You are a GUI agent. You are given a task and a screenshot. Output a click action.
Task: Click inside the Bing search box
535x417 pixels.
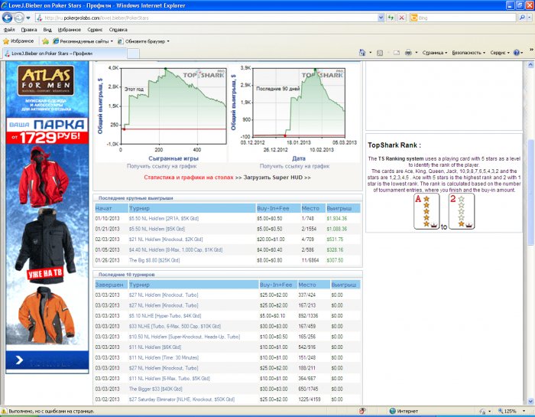(466, 18)
